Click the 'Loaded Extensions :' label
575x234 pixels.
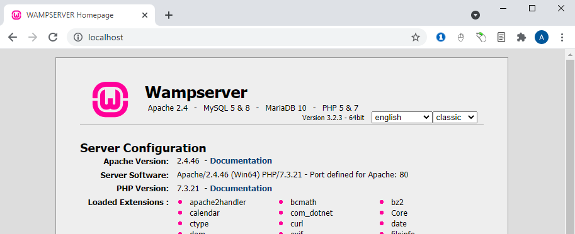coord(128,202)
